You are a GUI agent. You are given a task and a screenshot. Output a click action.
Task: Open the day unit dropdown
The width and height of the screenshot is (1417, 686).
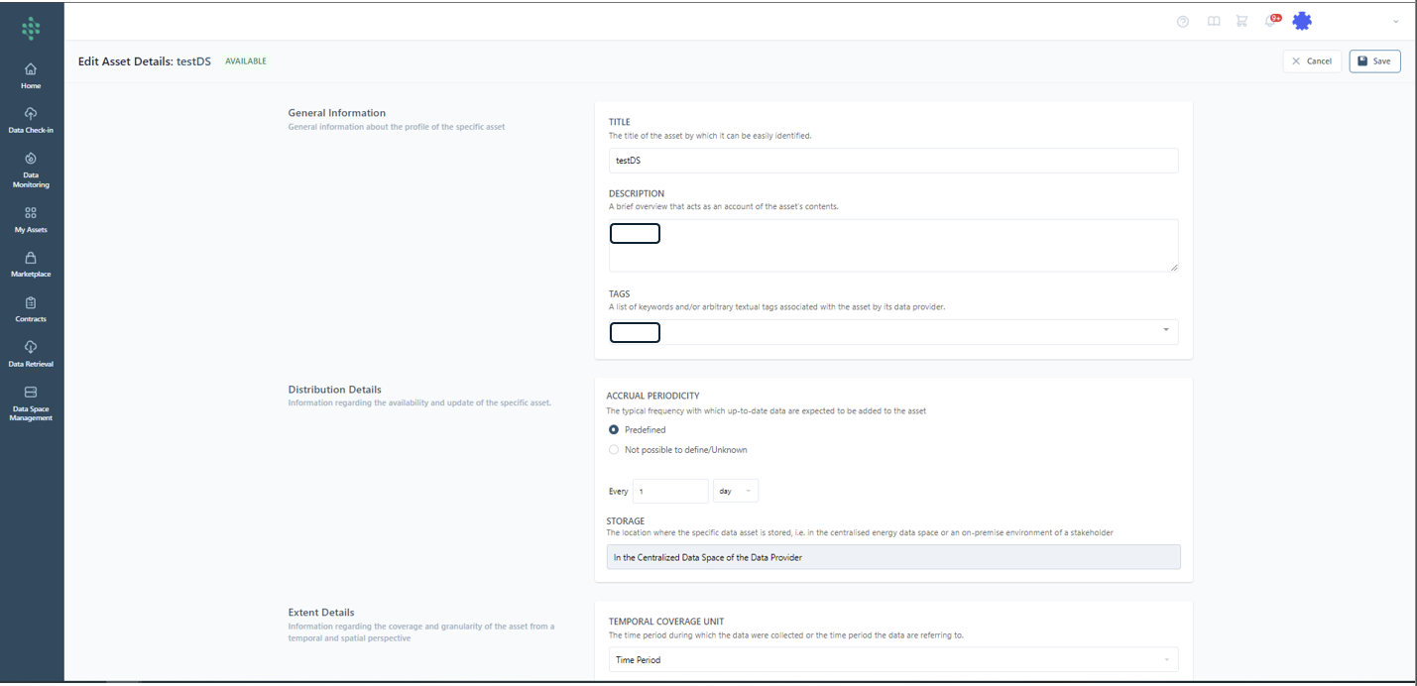(x=736, y=491)
